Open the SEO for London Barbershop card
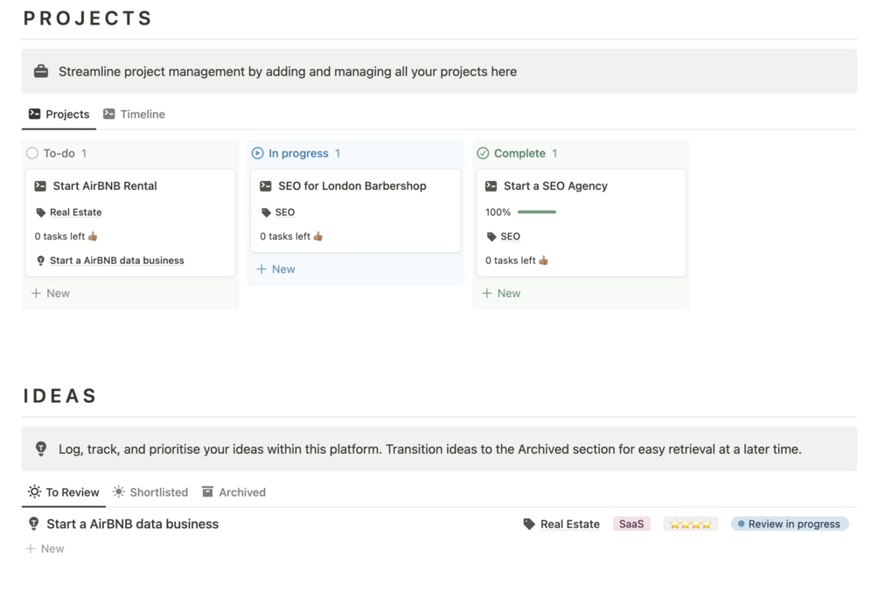 pyautogui.click(x=352, y=186)
